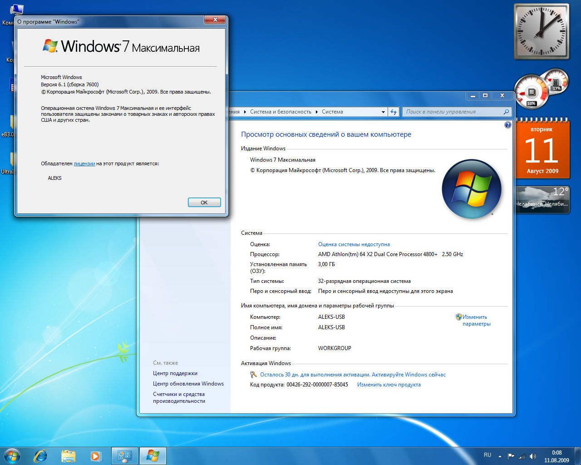The width and height of the screenshot is (581, 465).
Task: Switch to About Windows taskbar button
Action: (153, 456)
